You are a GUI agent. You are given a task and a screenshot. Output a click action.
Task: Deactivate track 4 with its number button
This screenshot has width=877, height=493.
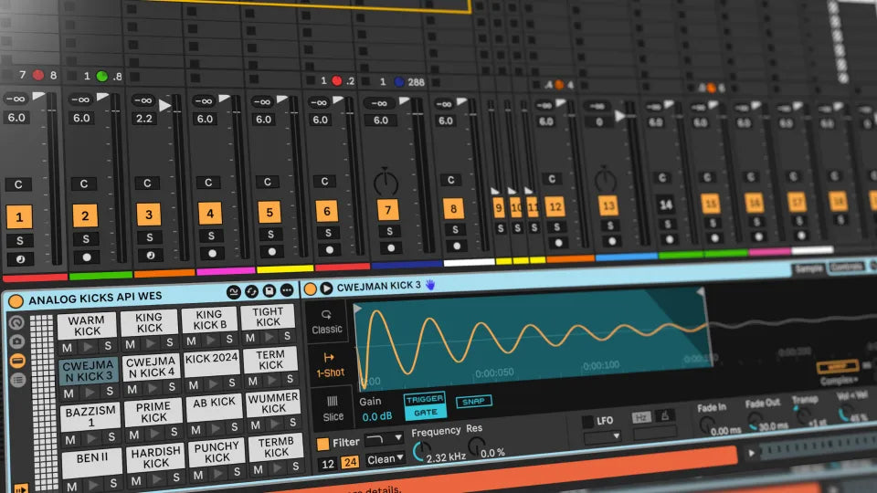(x=210, y=213)
